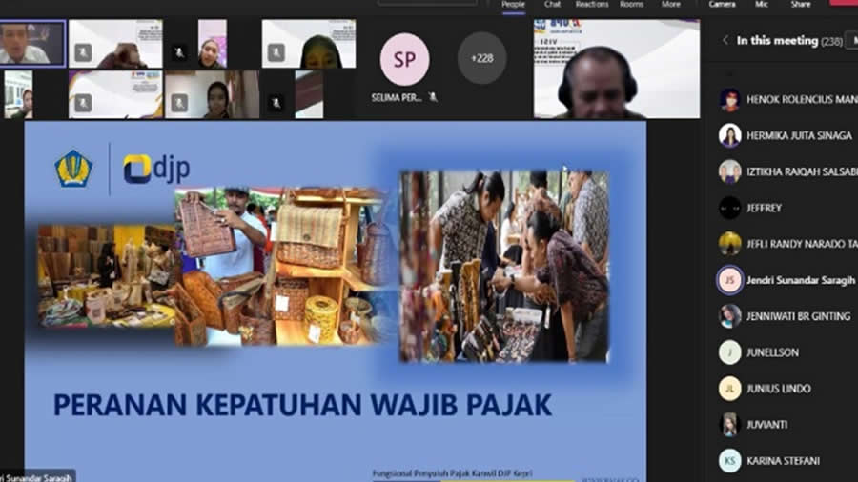Click JUNELLSON's J initial avatar

730,352
